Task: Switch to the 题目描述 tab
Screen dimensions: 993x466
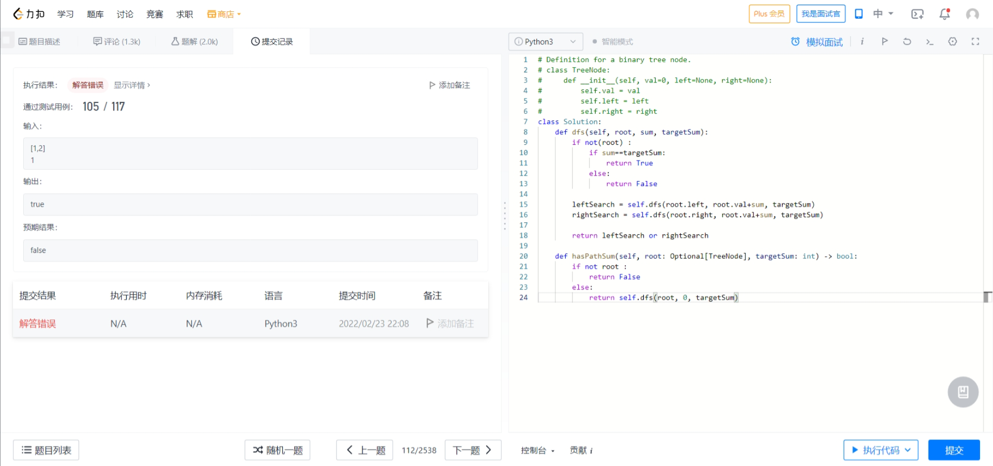Action: pos(40,41)
